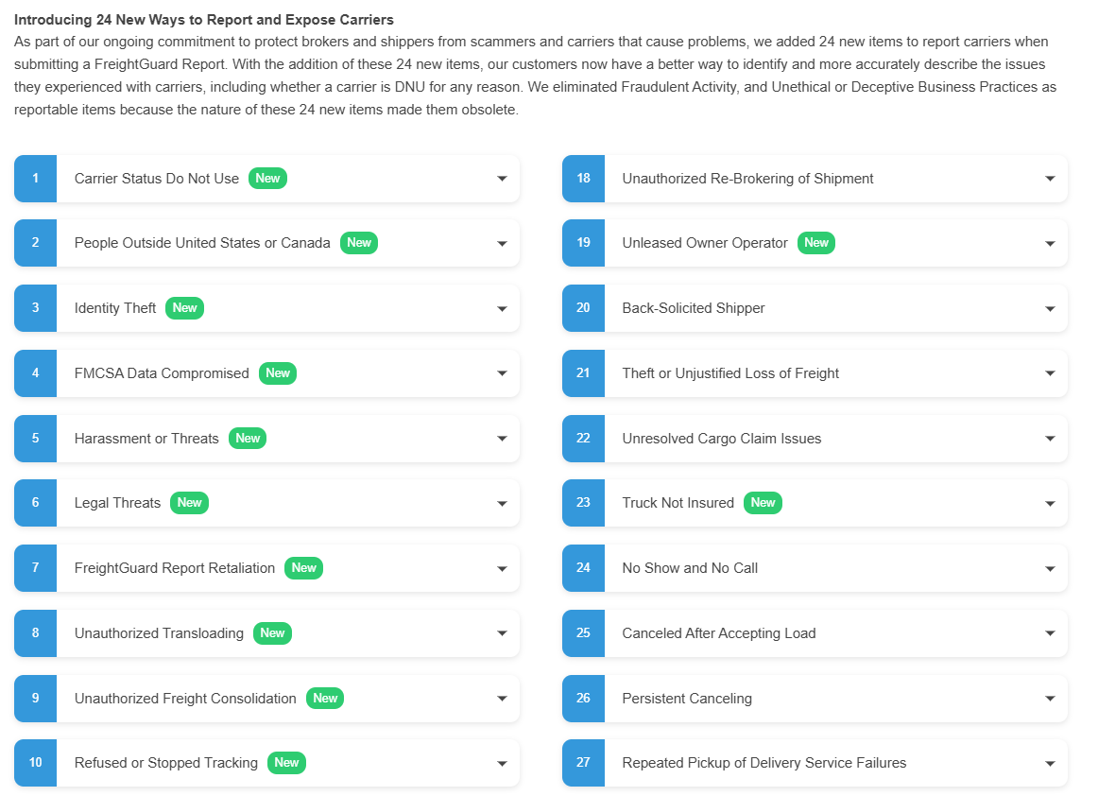
Task: Click the New badge on Unleased Owner Operator
Action: click(x=816, y=243)
